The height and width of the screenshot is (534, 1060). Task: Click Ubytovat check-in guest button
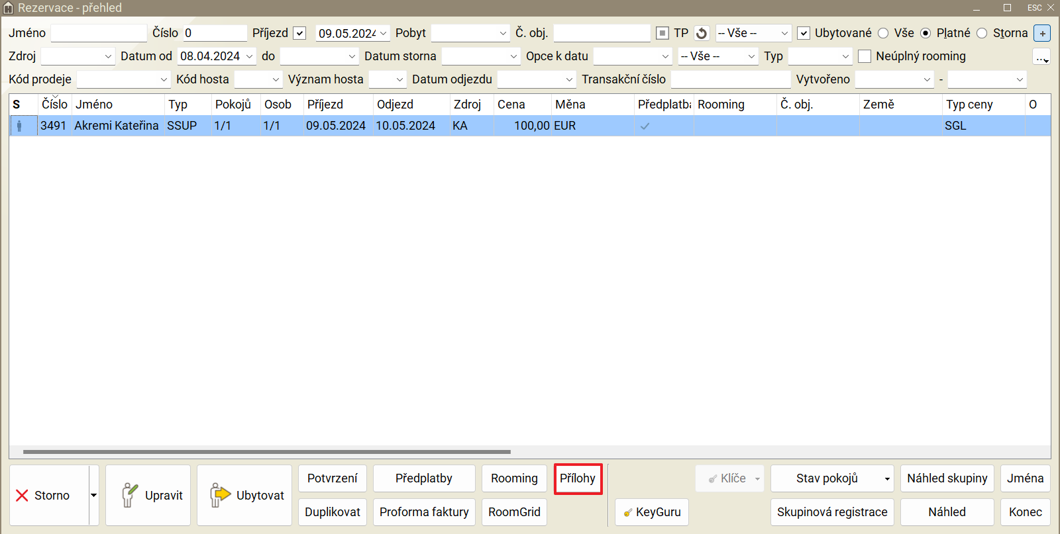click(244, 495)
